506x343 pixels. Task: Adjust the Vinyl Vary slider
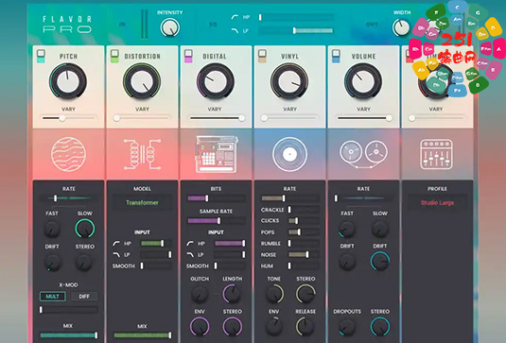[x=289, y=118]
